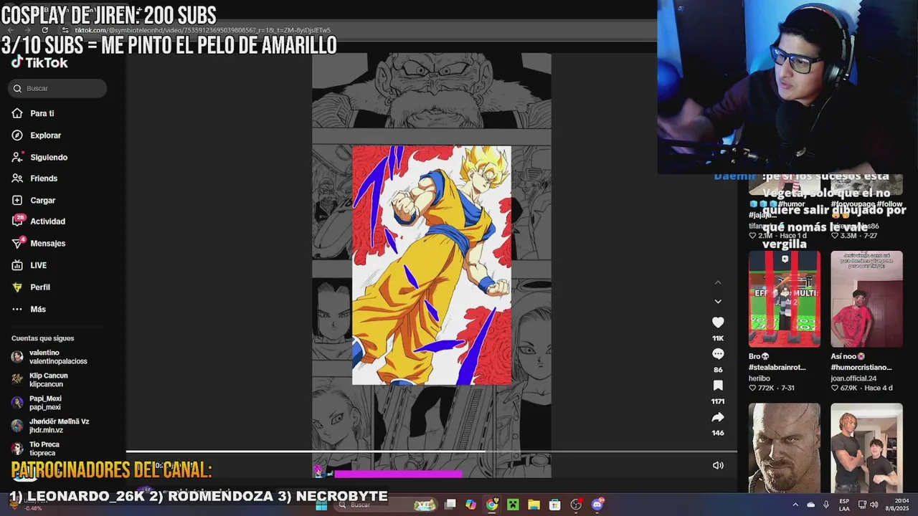Open Microsoft Store from the taskbar
Viewport: 918px width, 516px height.
pyautogui.click(x=554, y=505)
